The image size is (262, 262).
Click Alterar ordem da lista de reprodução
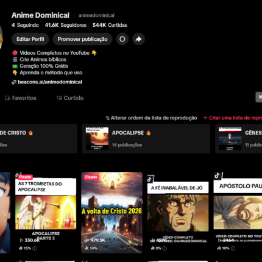(x=151, y=118)
